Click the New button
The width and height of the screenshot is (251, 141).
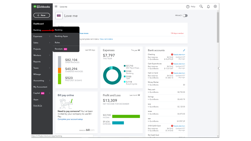tap(42, 15)
